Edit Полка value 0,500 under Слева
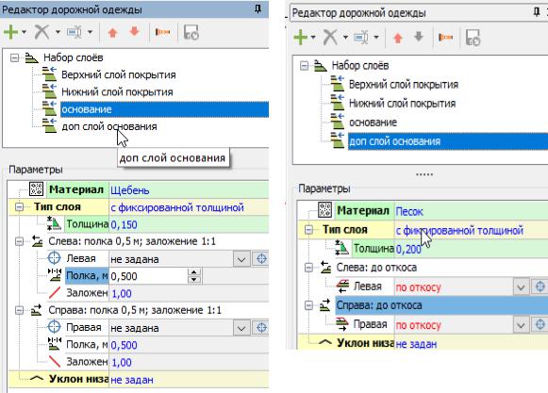The image size is (548, 393). pyautogui.click(x=148, y=276)
